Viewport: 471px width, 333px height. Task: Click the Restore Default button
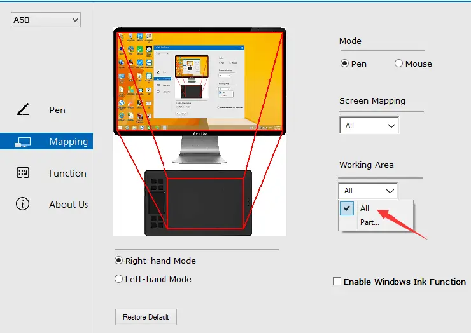146,317
